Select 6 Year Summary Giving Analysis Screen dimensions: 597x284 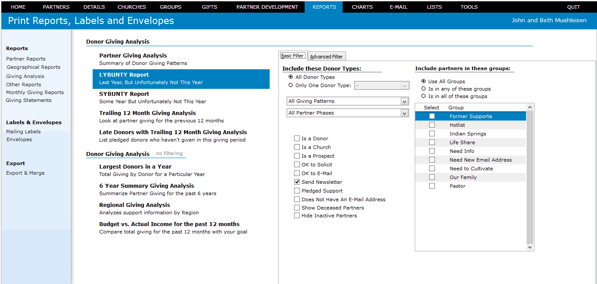(x=181, y=189)
